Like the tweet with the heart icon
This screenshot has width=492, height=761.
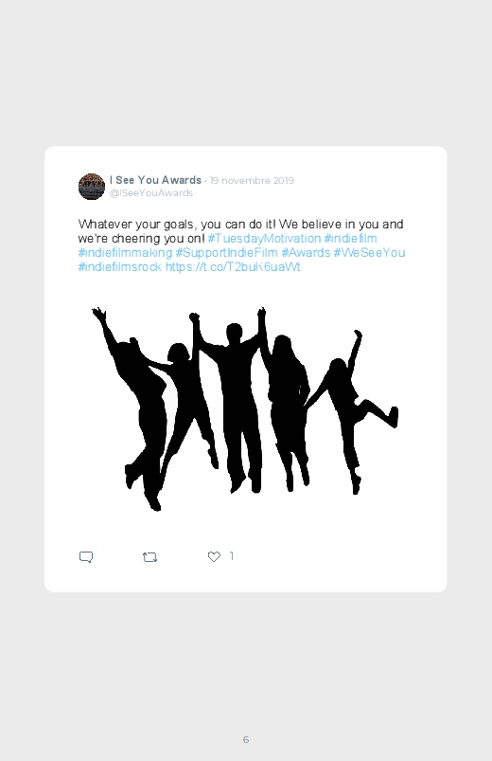click(x=214, y=556)
